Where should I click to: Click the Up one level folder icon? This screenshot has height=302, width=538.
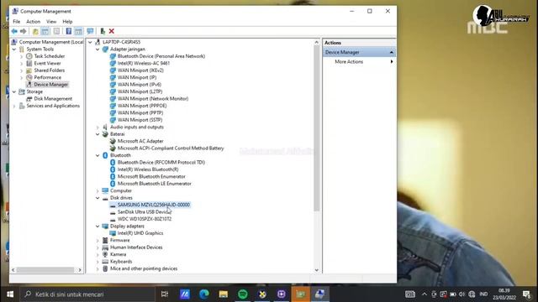tap(35, 32)
